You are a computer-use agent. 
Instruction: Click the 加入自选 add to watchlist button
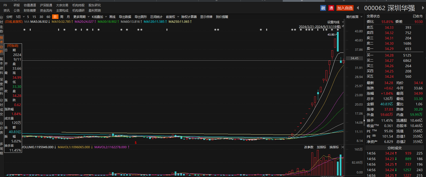(345, 8)
